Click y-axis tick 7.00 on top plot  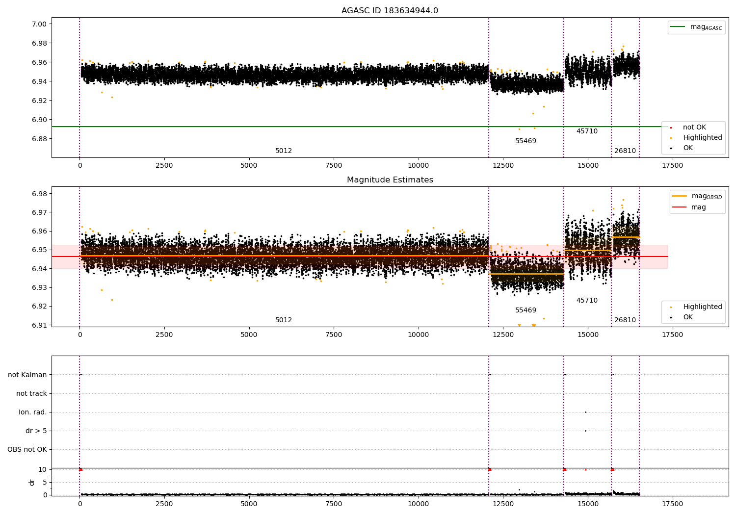pyautogui.click(x=39, y=24)
